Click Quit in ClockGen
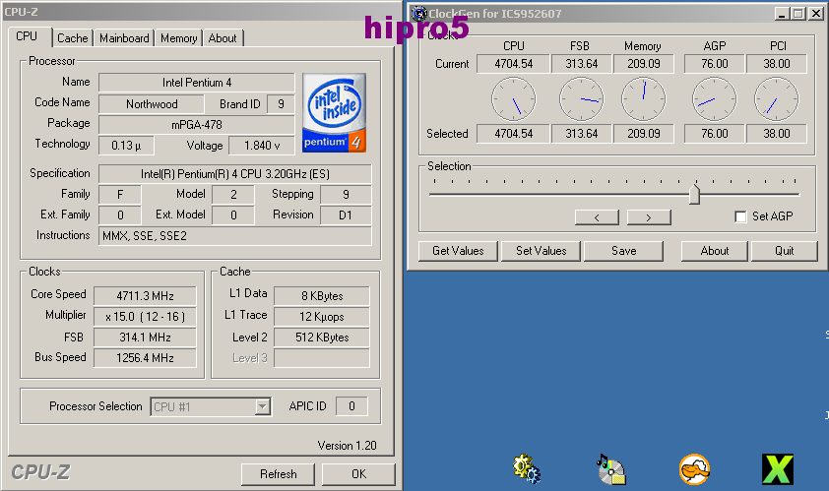 click(x=784, y=251)
